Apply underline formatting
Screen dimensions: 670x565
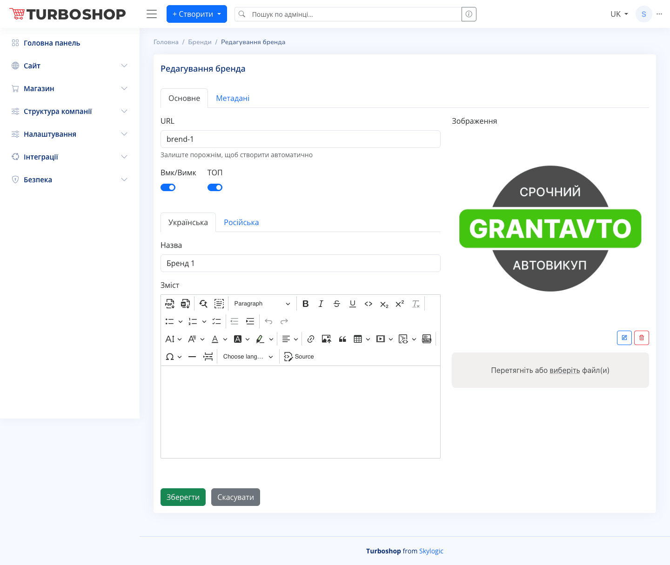coord(353,304)
